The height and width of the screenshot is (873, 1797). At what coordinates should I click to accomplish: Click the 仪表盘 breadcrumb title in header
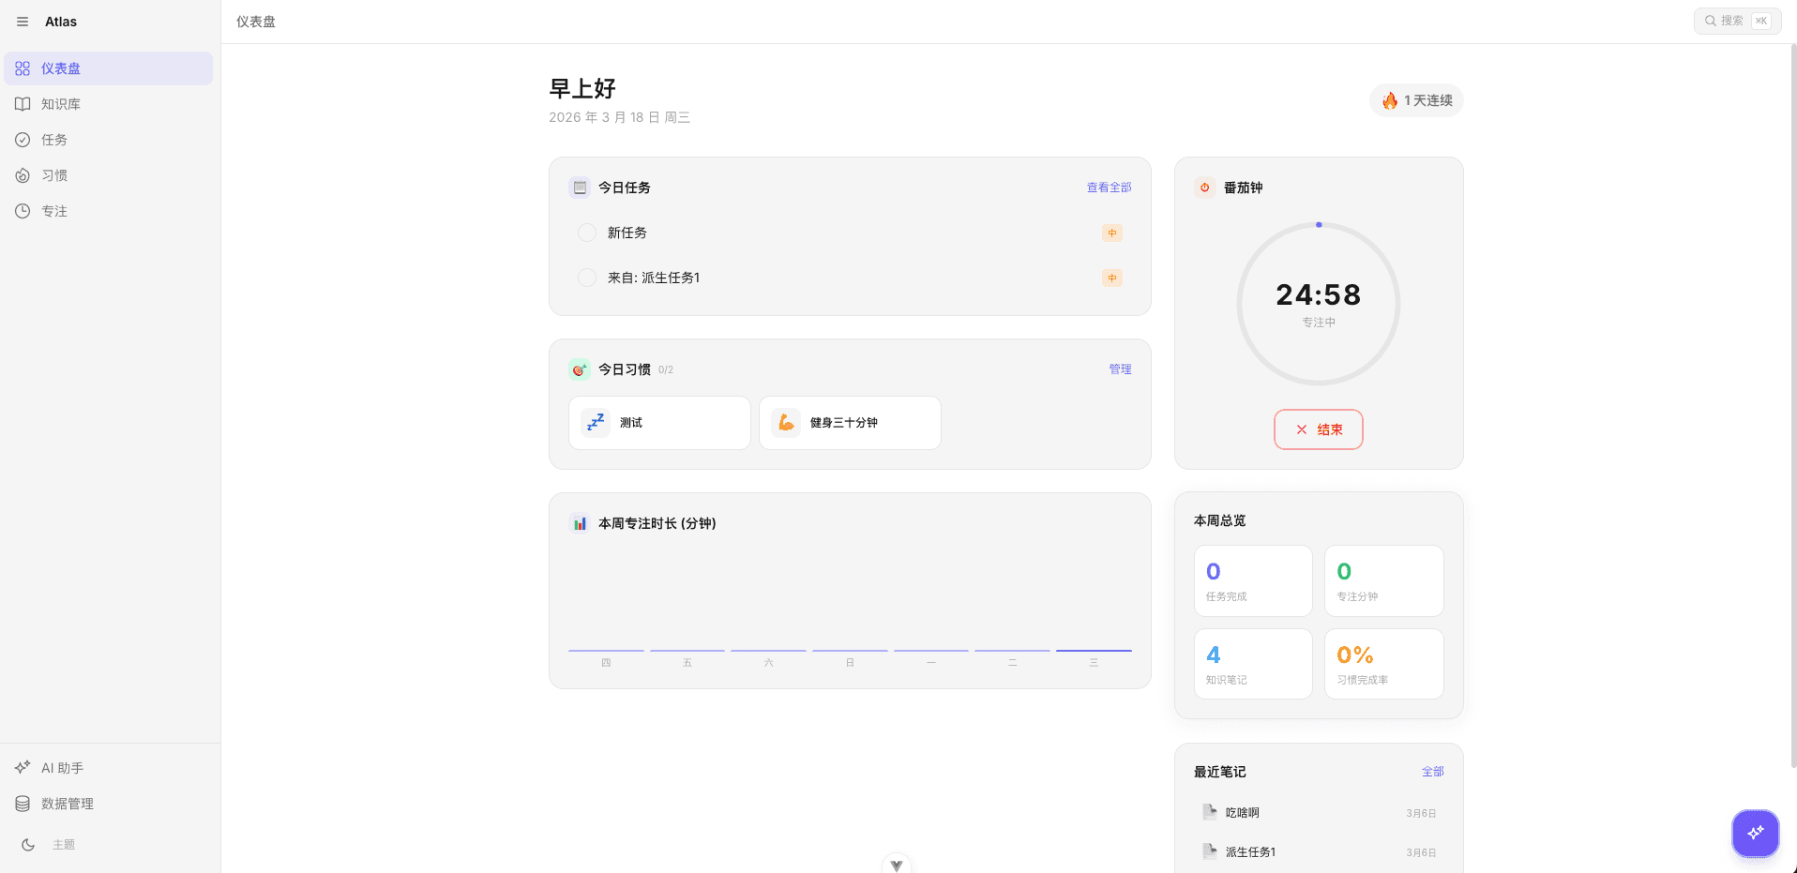[x=256, y=22]
